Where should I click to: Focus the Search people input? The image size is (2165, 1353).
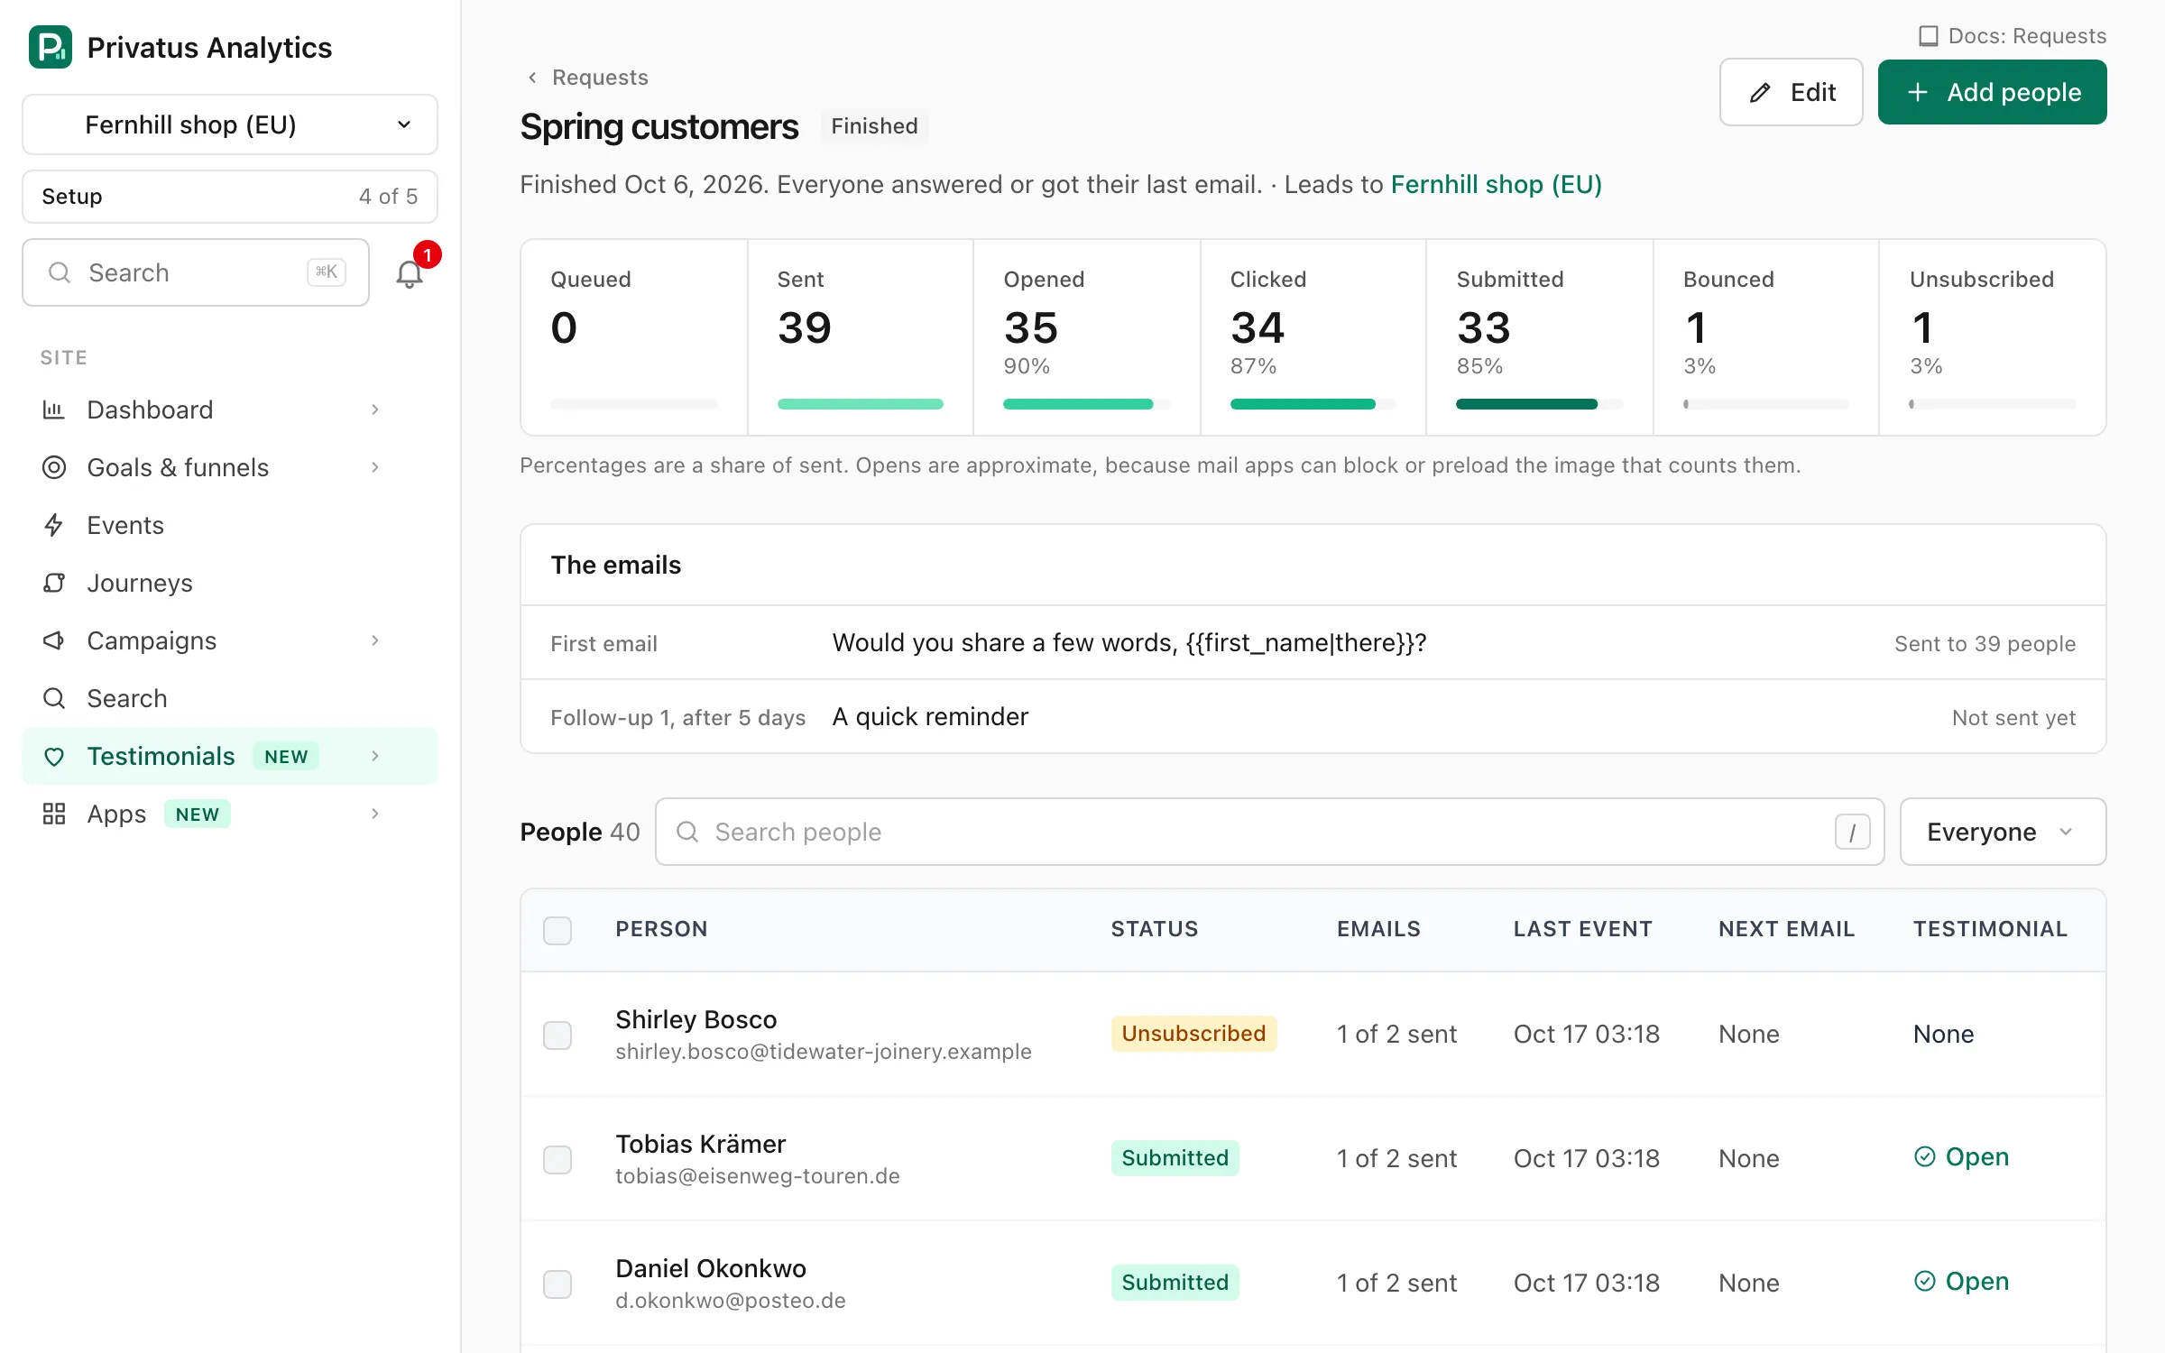click(1270, 832)
